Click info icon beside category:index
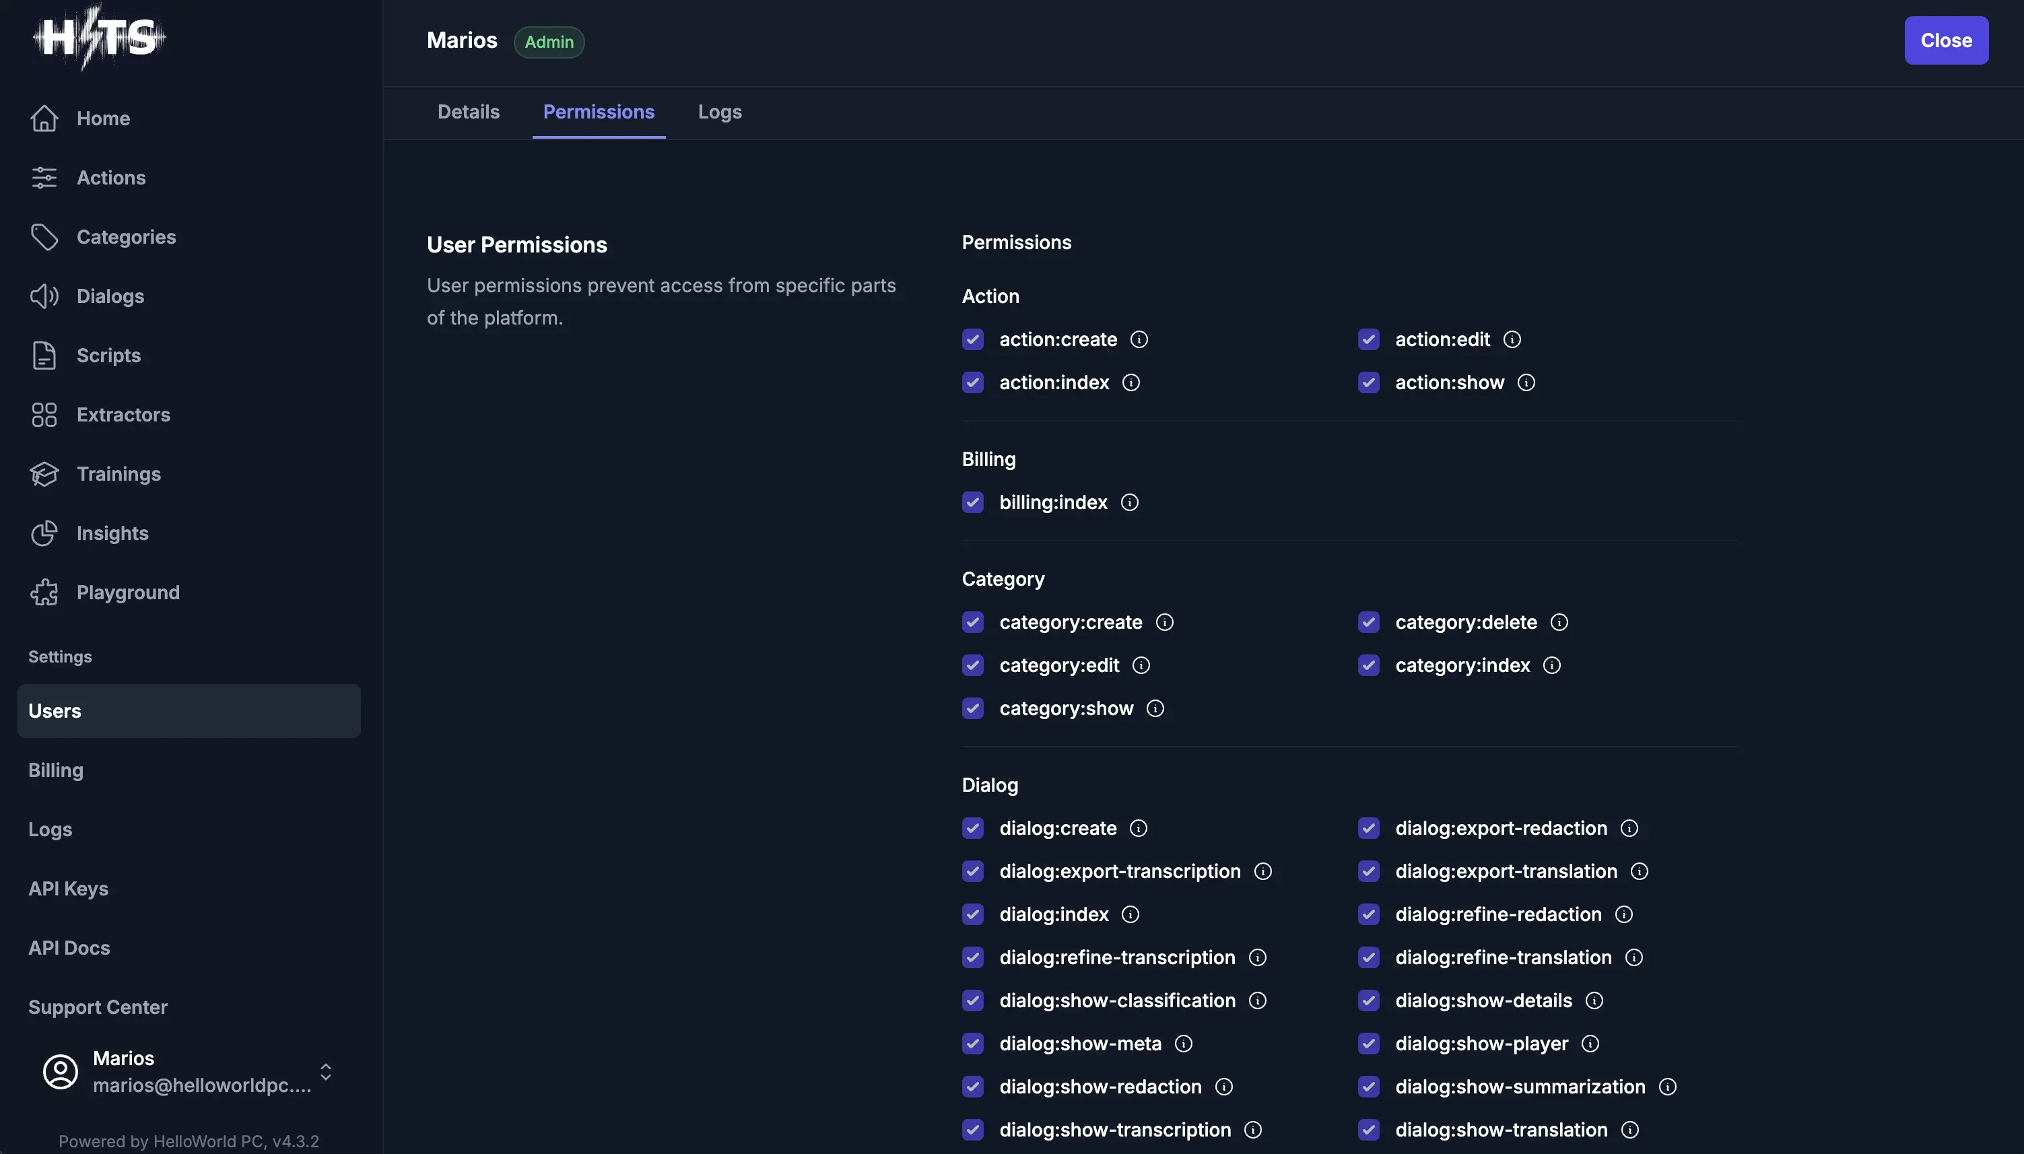 (1552, 665)
